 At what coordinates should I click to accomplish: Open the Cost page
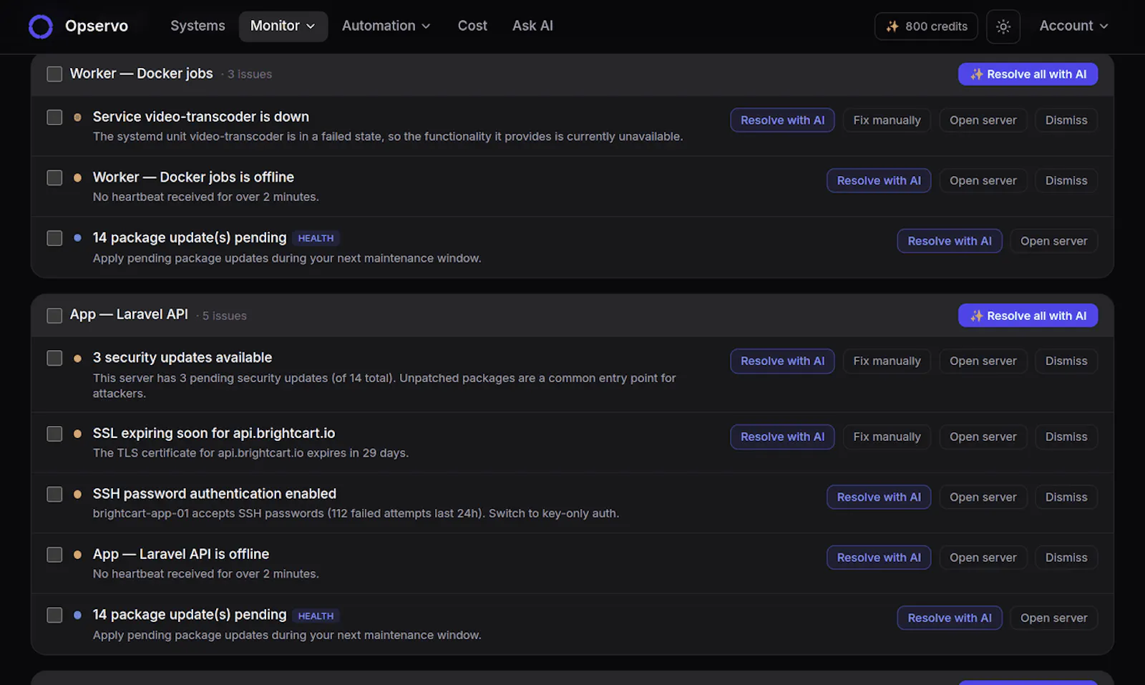point(472,26)
